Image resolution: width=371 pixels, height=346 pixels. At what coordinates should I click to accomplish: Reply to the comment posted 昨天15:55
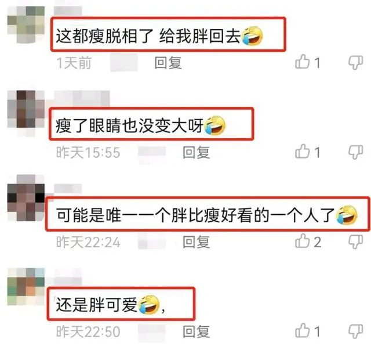pos(196,152)
